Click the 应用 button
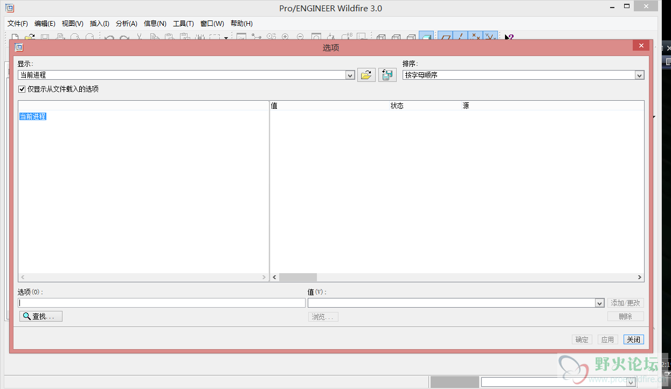Image resolution: width=671 pixels, height=389 pixels. 608,339
